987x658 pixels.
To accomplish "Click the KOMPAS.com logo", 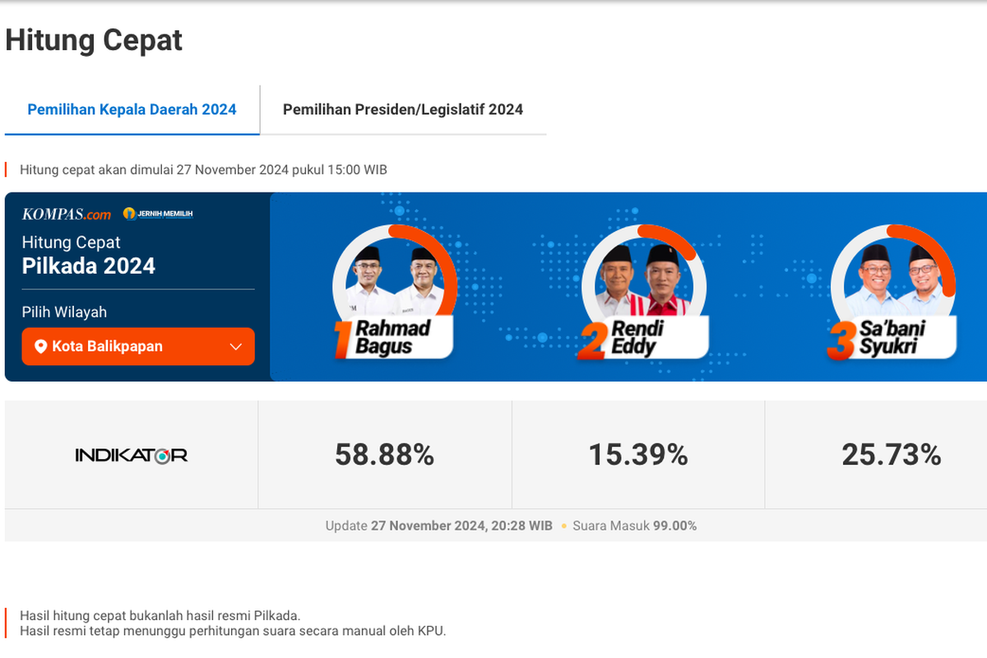I will 67,214.
